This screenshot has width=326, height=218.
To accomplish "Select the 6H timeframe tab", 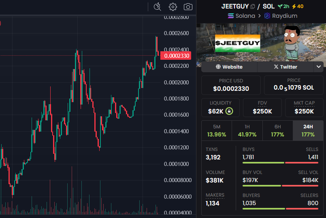I will click(x=278, y=131).
